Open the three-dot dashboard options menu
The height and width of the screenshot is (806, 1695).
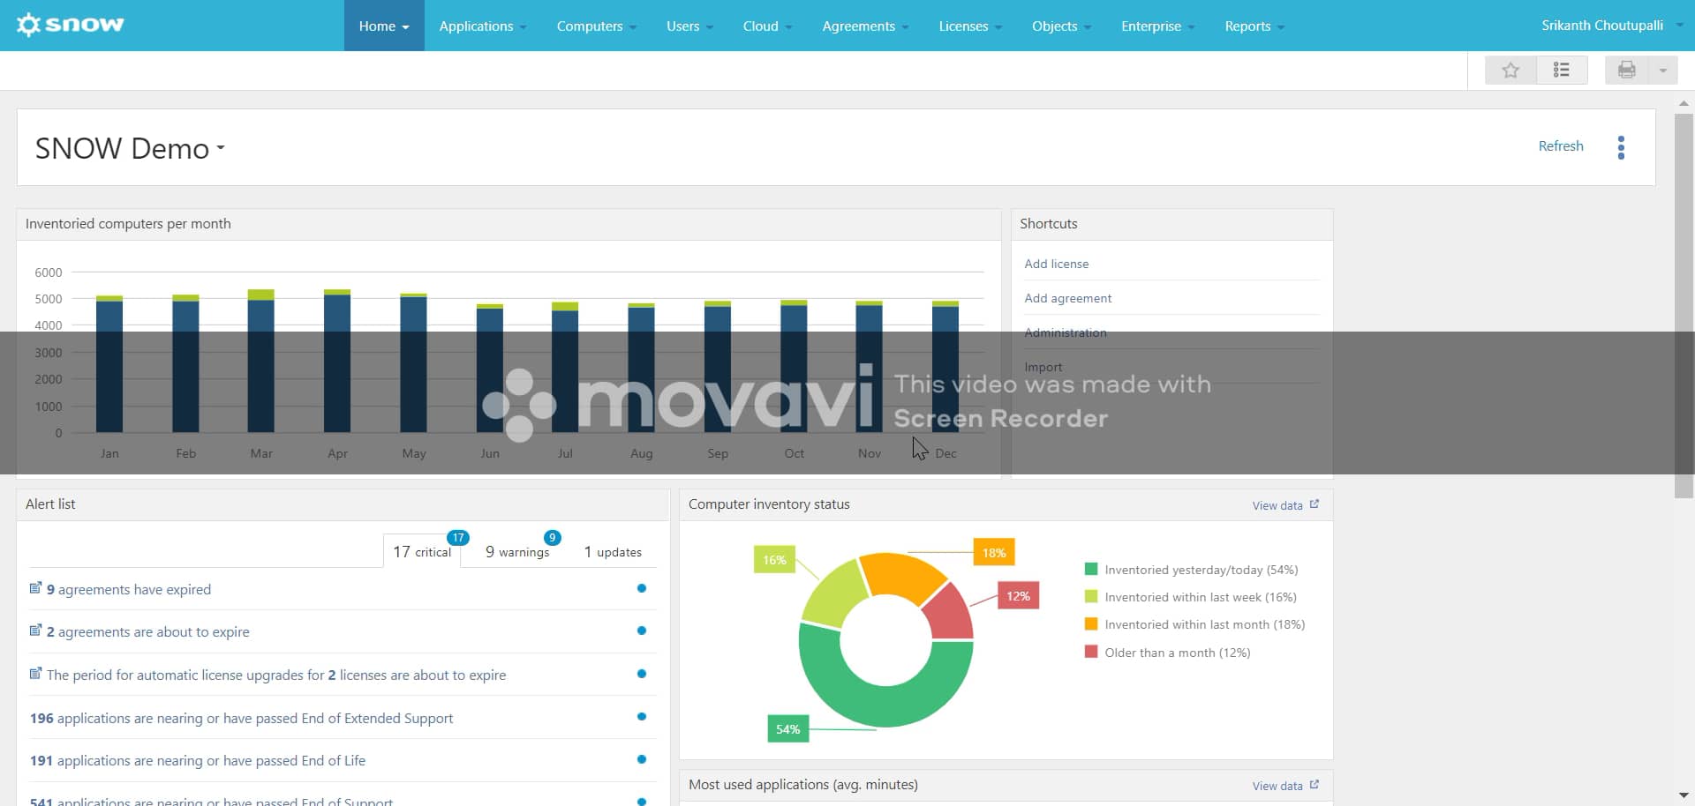1622,147
